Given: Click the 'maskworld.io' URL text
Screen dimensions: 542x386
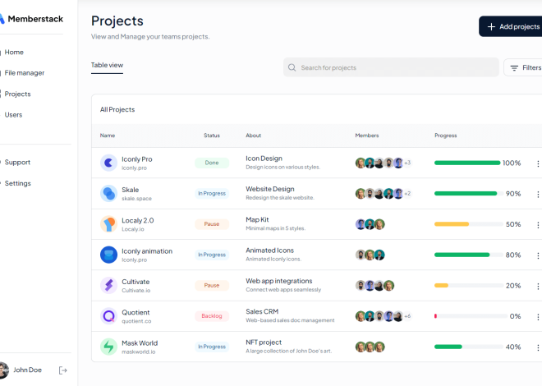Looking at the screenshot, I should [138, 352].
